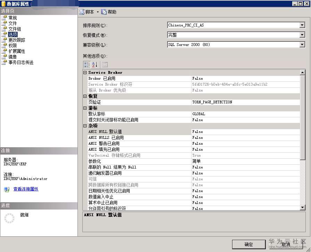Open the 事务日志传送 page
Image resolution: width=311 pixels, height=252 pixels.
click(x=21, y=62)
